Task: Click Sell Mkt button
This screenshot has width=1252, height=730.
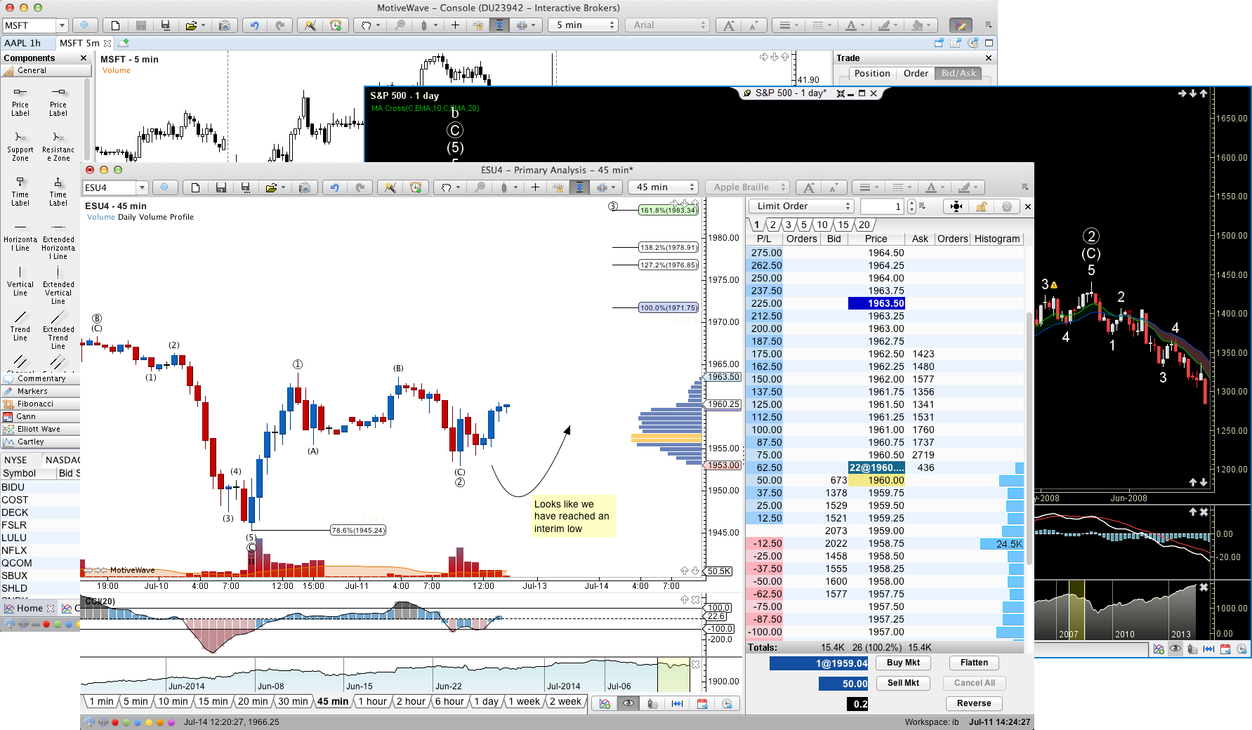Action: [x=903, y=683]
